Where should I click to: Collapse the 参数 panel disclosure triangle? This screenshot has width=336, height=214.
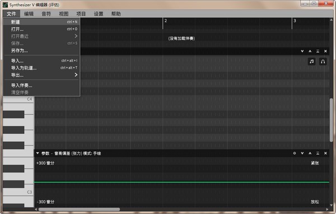click(x=38, y=153)
